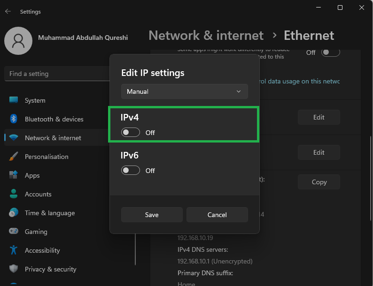Click the Bluetooth & devices icon
This screenshot has width=373, height=286.
tap(14, 119)
